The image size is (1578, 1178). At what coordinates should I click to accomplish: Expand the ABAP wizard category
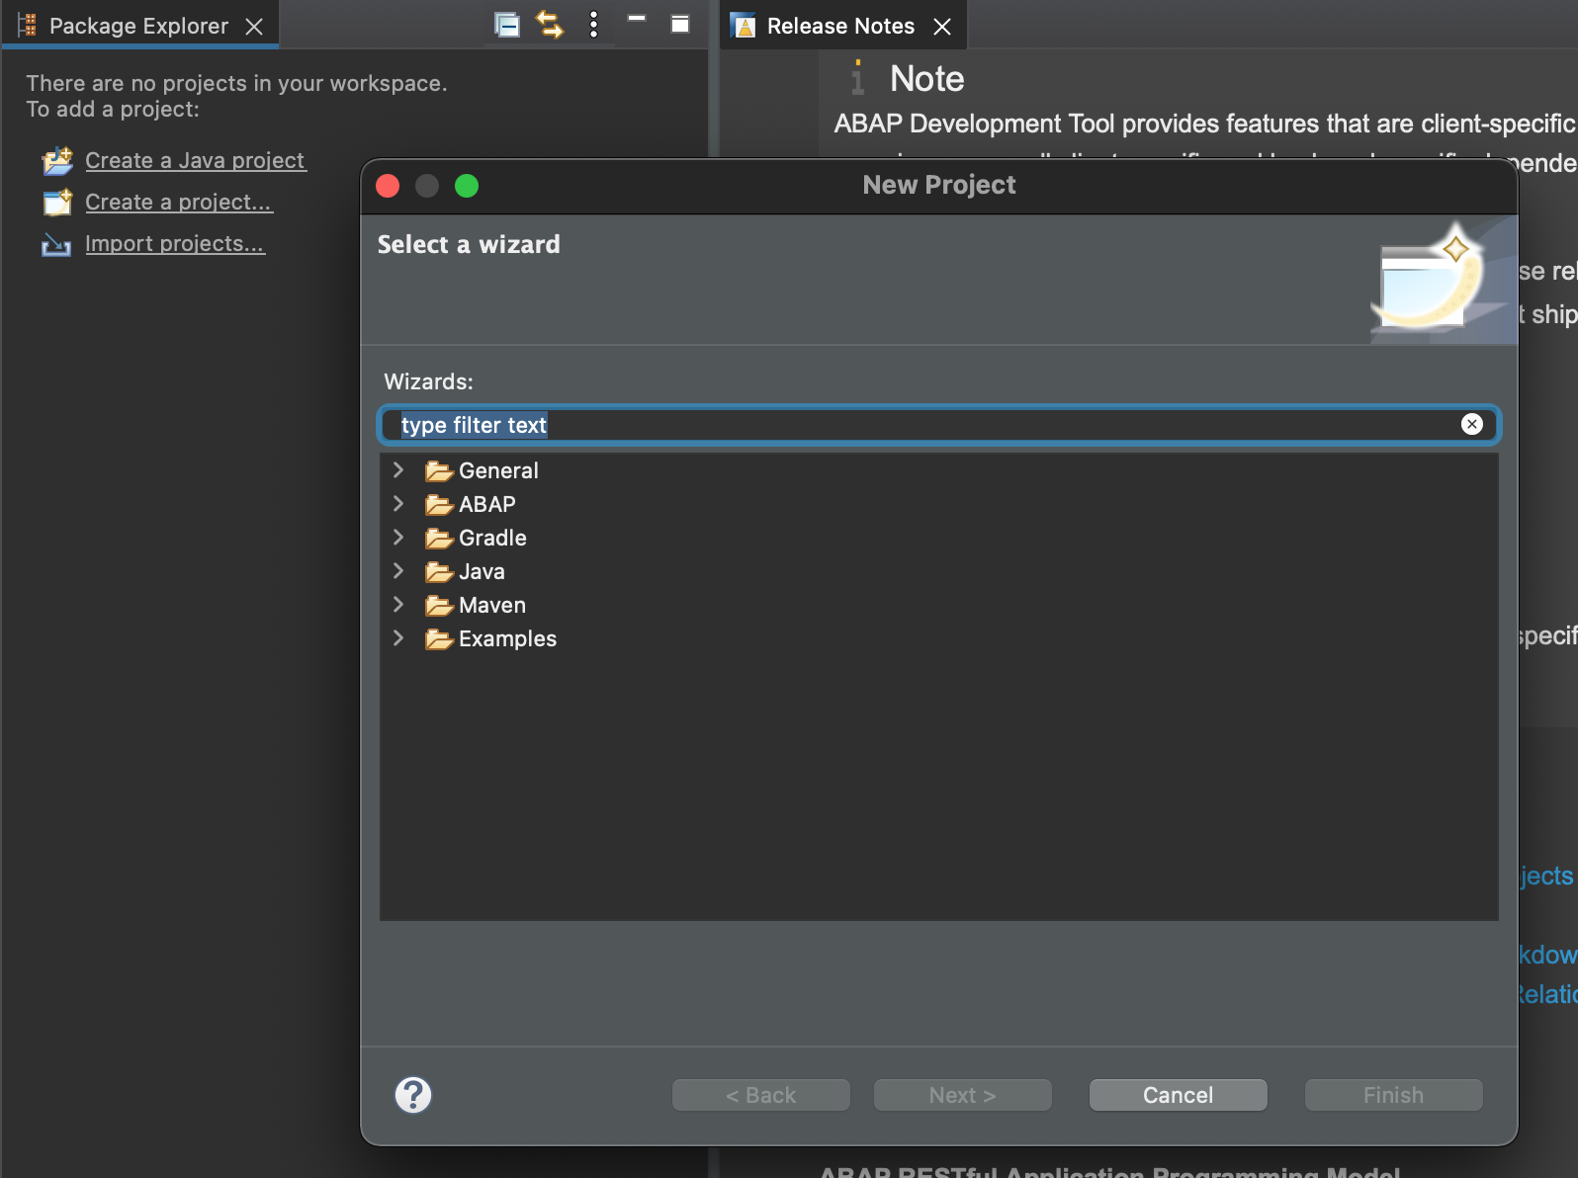(398, 503)
